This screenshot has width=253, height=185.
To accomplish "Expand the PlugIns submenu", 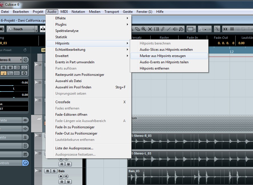I will point(88,25).
